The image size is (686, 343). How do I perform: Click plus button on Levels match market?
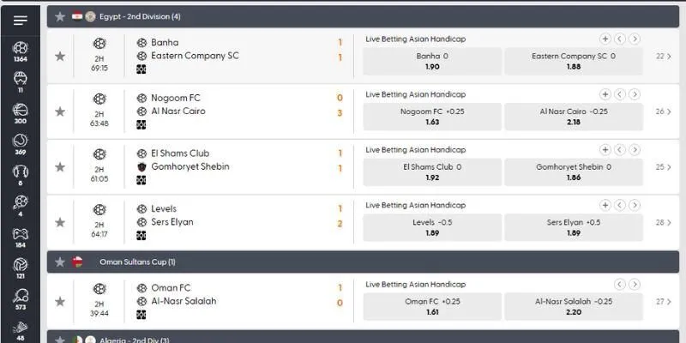605,205
